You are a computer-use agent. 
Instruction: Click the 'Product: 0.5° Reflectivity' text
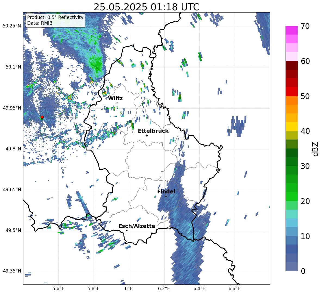point(55,17)
